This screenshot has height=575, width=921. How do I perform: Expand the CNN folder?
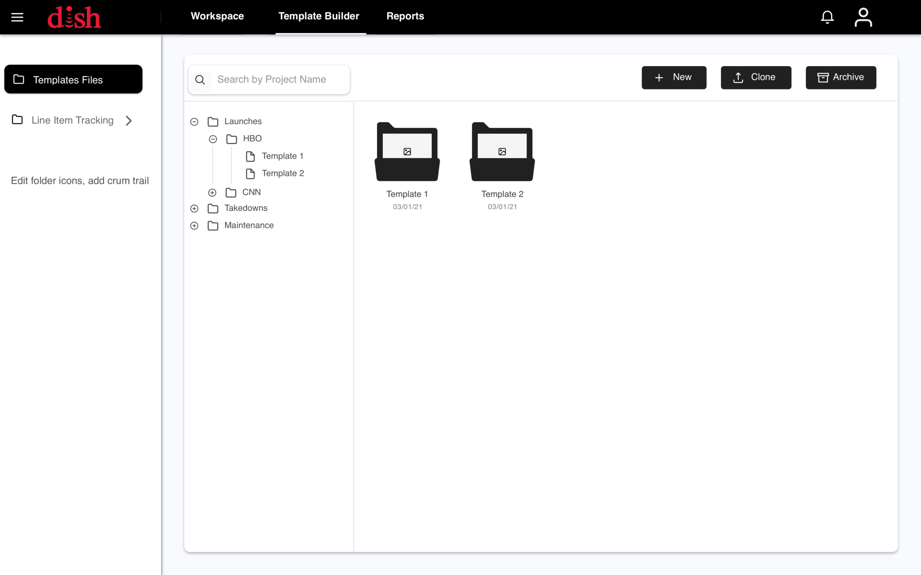pos(212,193)
